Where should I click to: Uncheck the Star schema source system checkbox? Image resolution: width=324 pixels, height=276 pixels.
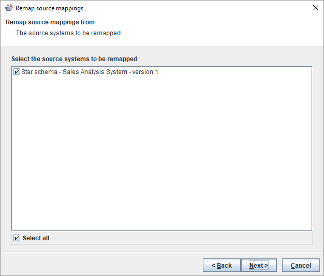click(17, 72)
